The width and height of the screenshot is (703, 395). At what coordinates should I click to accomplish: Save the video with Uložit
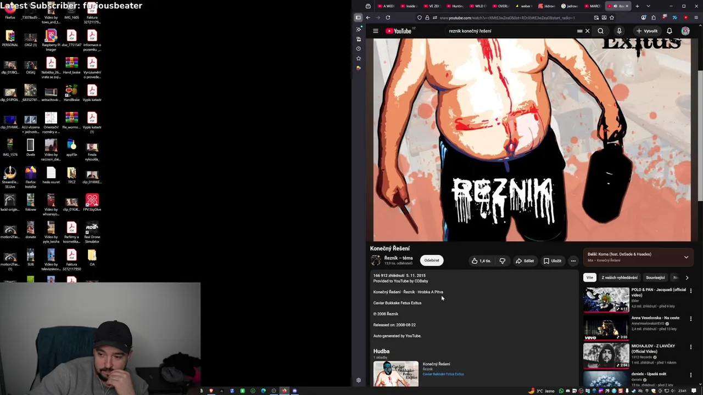click(553, 261)
